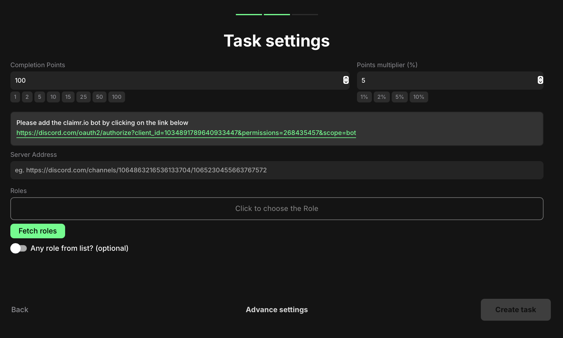
Task: Click the Create task button
Action: pyautogui.click(x=516, y=309)
